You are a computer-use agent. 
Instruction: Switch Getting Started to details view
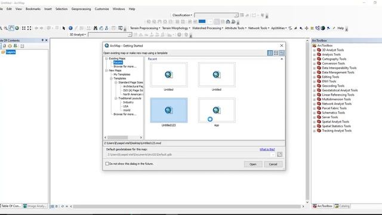tap(270, 53)
